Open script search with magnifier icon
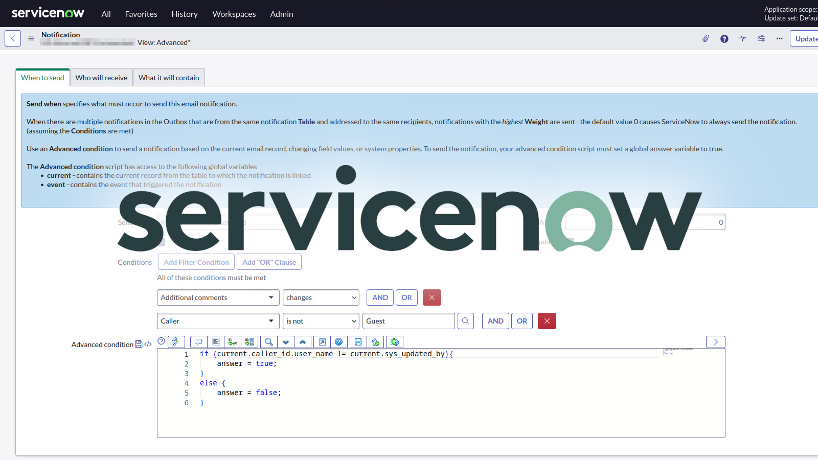Image resolution: width=818 pixels, height=460 pixels. tap(269, 341)
